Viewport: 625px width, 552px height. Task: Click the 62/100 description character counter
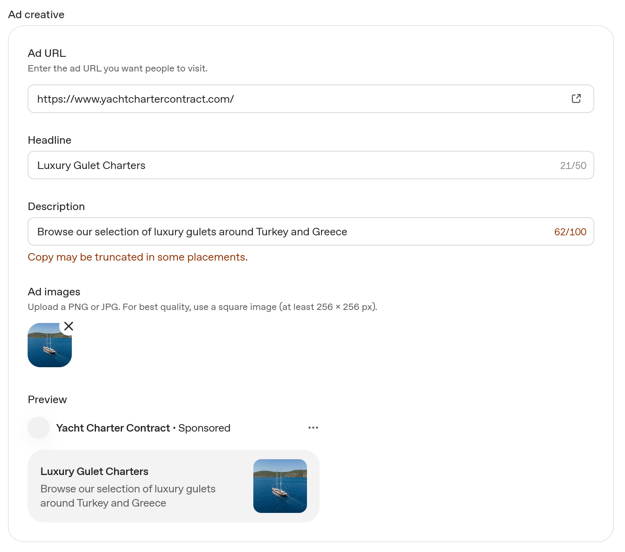point(570,232)
